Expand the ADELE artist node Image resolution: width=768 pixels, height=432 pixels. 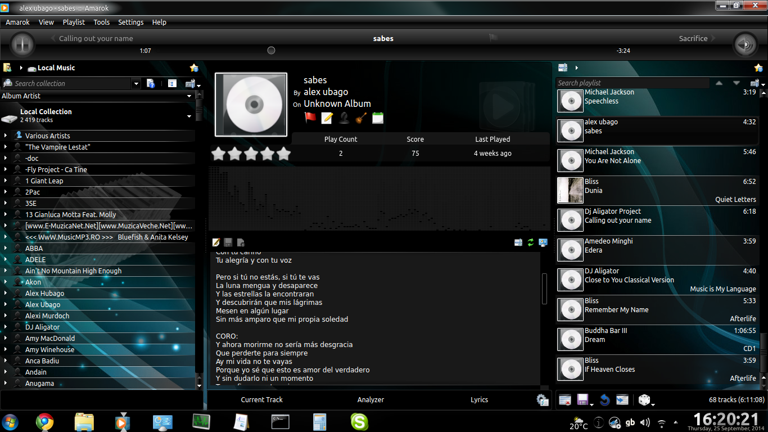(x=6, y=259)
